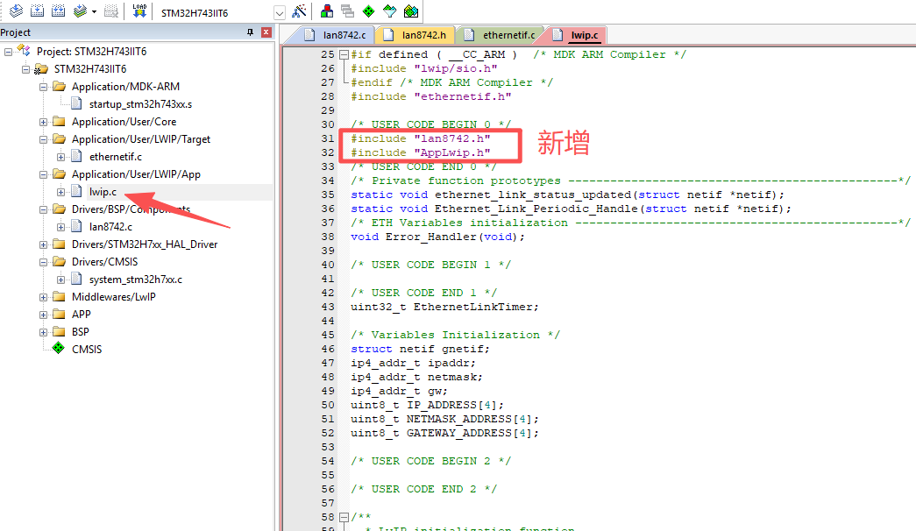Open Manage Project Items colored blocks icon
The height and width of the screenshot is (531, 916).
pos(326,12)
